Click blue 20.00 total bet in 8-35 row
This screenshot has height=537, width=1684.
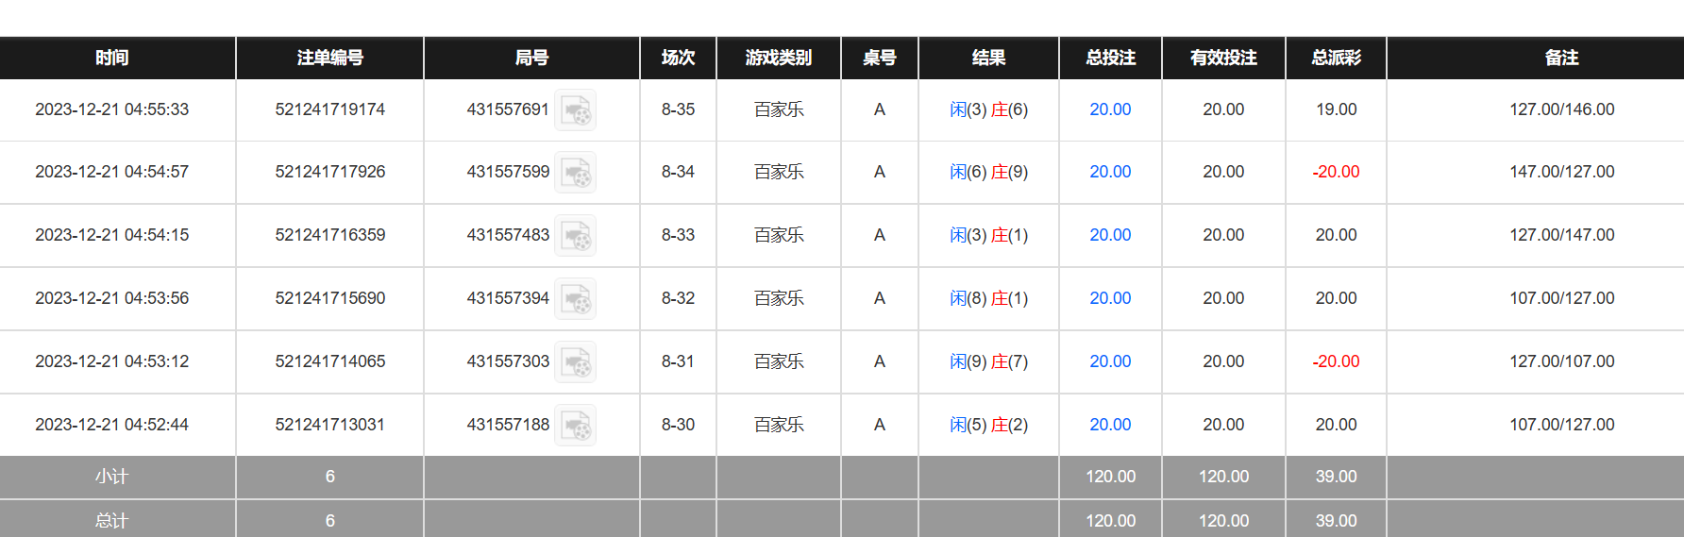(1110, 109)
